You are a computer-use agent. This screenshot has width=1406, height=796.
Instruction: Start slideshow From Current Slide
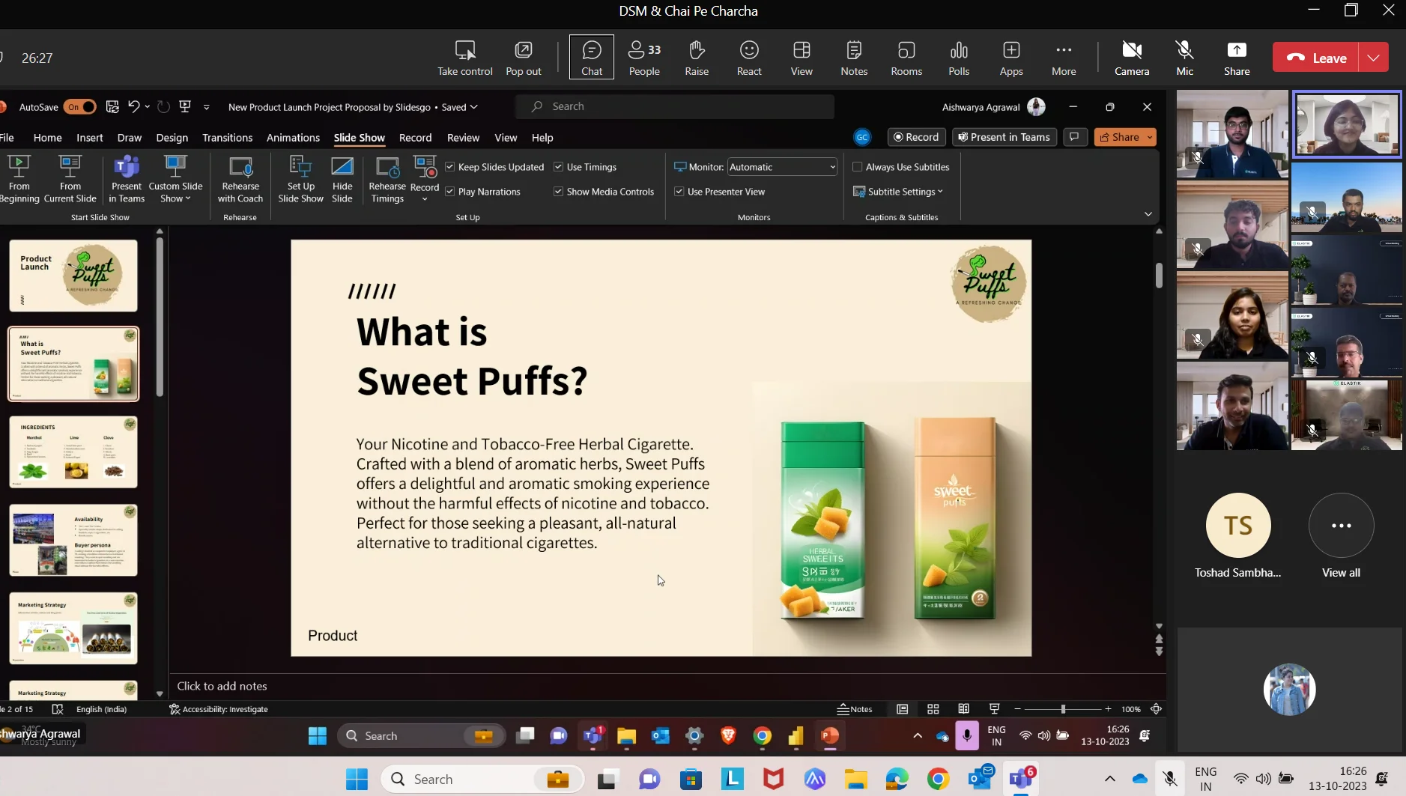pos(70,179)
